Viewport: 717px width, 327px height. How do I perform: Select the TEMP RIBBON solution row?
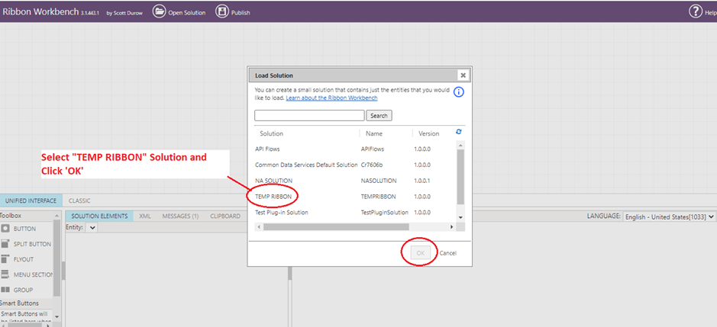coord(273,196)
